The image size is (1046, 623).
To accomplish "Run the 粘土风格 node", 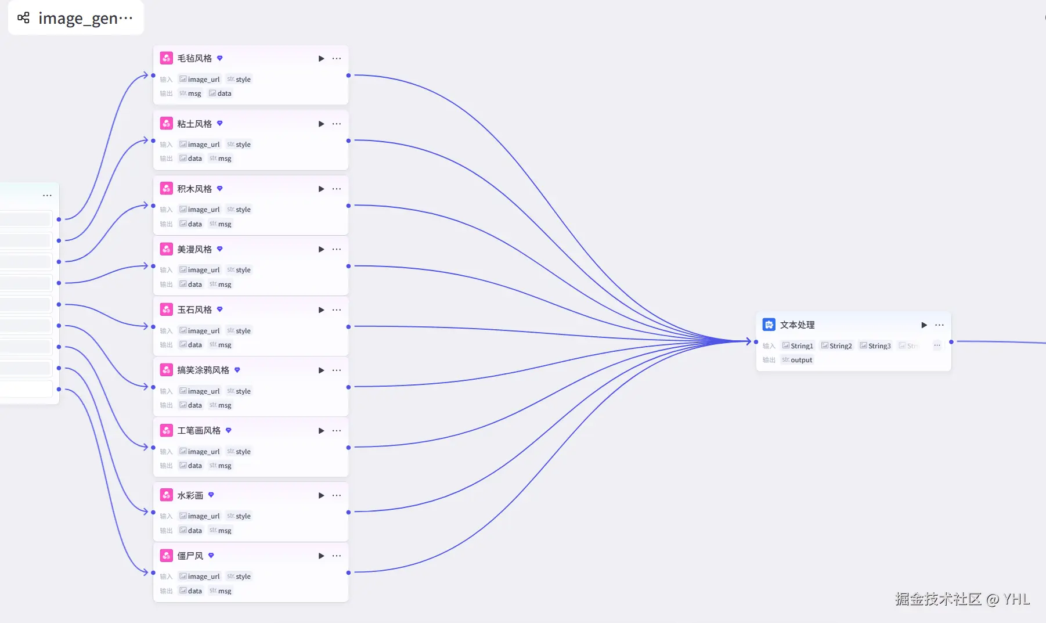I will [x=321, y=124].
